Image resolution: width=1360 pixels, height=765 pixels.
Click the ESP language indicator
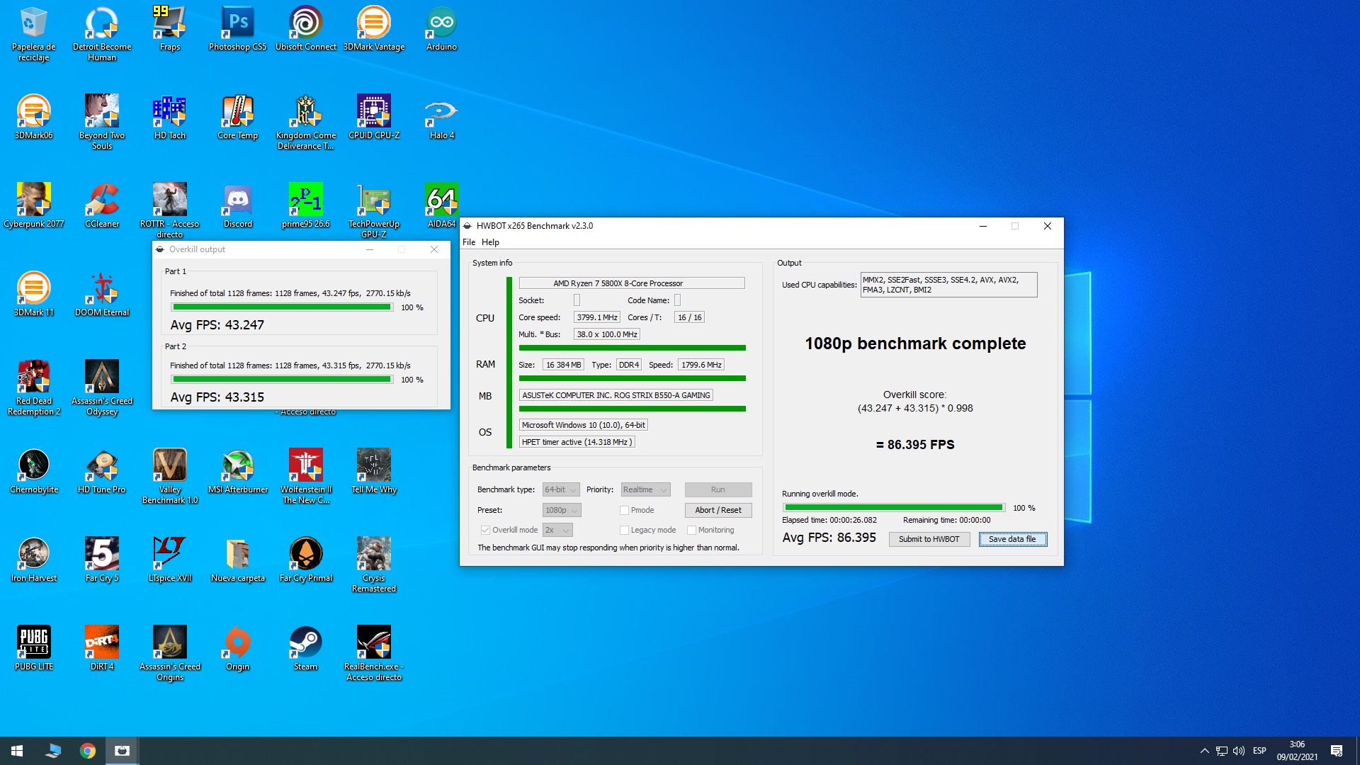[1259, 751]
